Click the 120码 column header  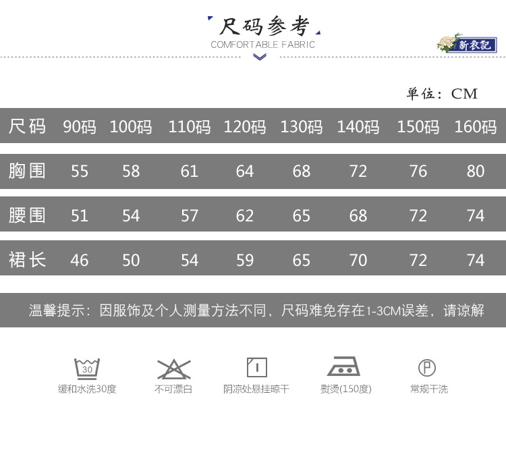point(245,126)
